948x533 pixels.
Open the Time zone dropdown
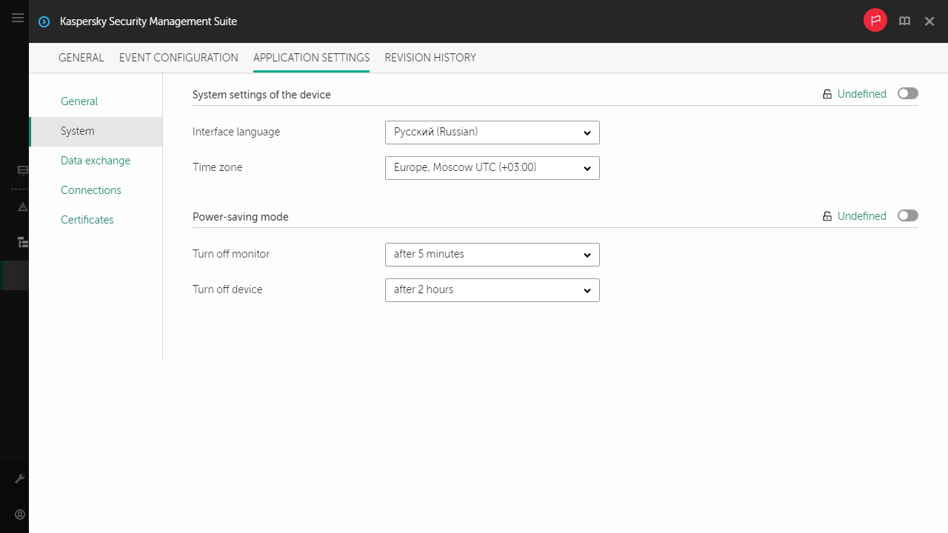(492, 167)
